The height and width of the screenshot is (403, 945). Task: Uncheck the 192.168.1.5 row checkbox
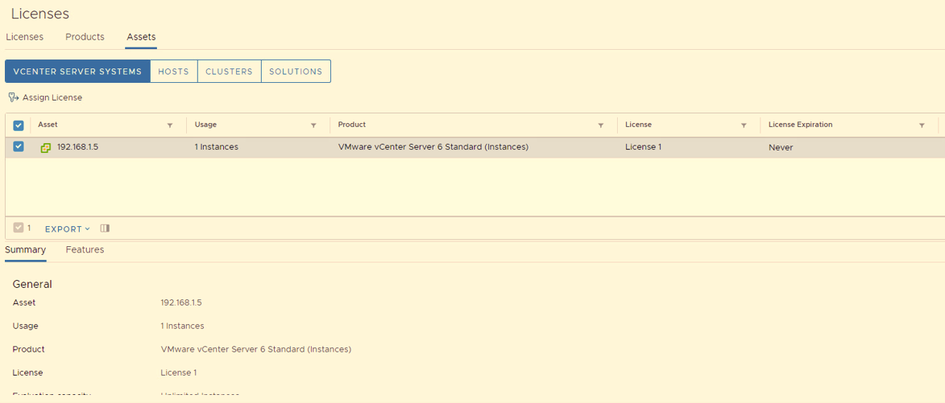(18, 146)
